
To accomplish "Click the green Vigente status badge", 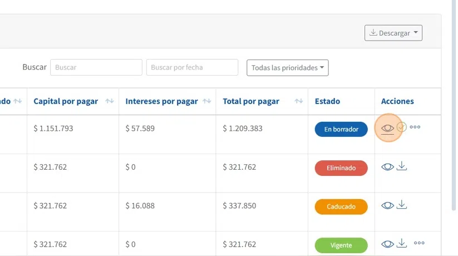I will point(341,245).
